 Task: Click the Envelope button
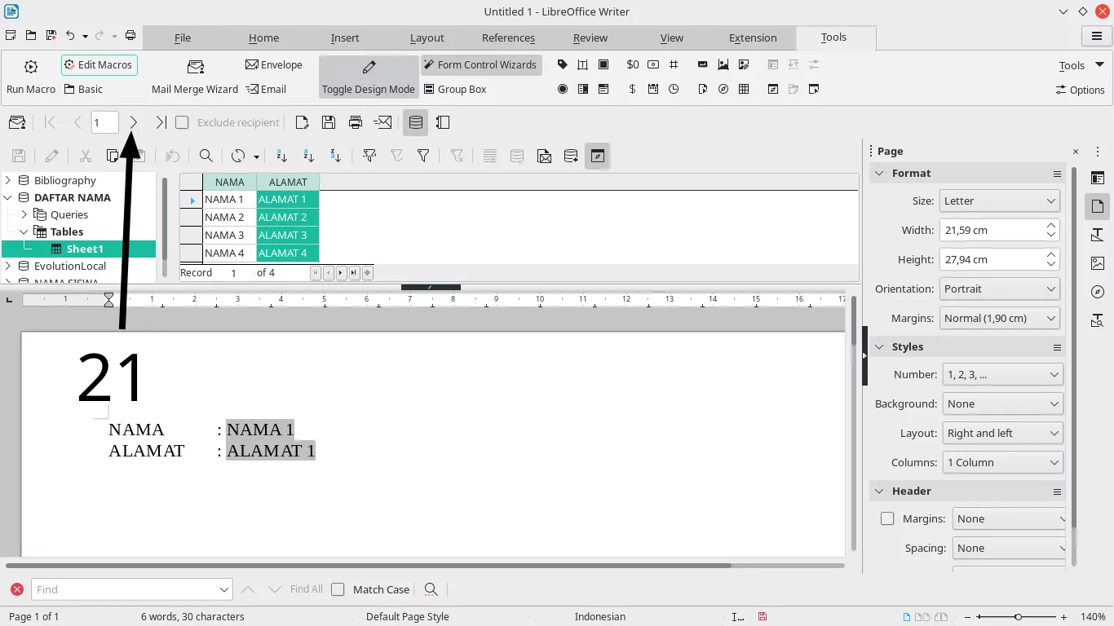pos(274,64)
